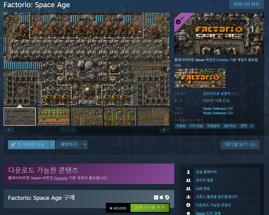The width and height of the screenshot is (269, 215).
Task: Click the single-player person icon
Action: coord(188,172)
